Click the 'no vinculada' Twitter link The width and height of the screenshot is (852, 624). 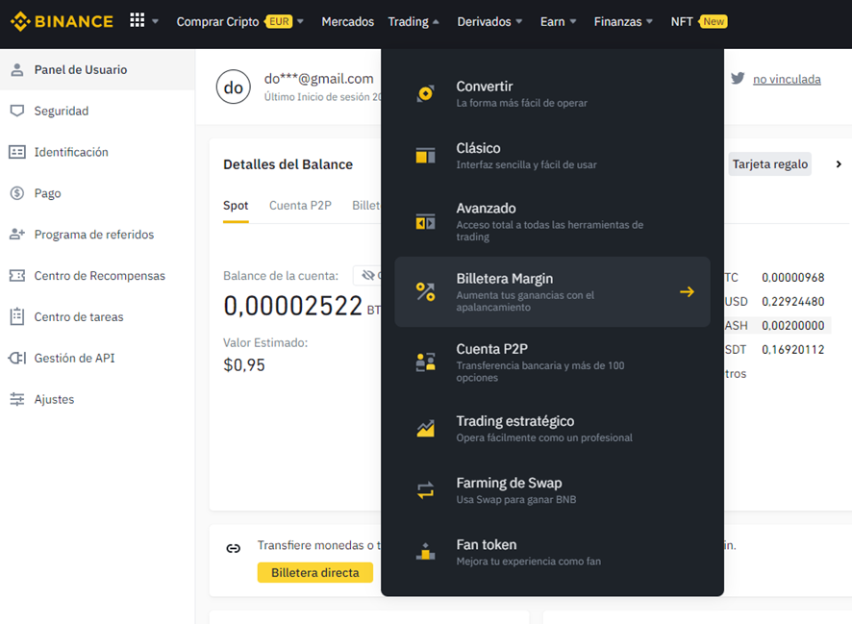click(787, 79)
